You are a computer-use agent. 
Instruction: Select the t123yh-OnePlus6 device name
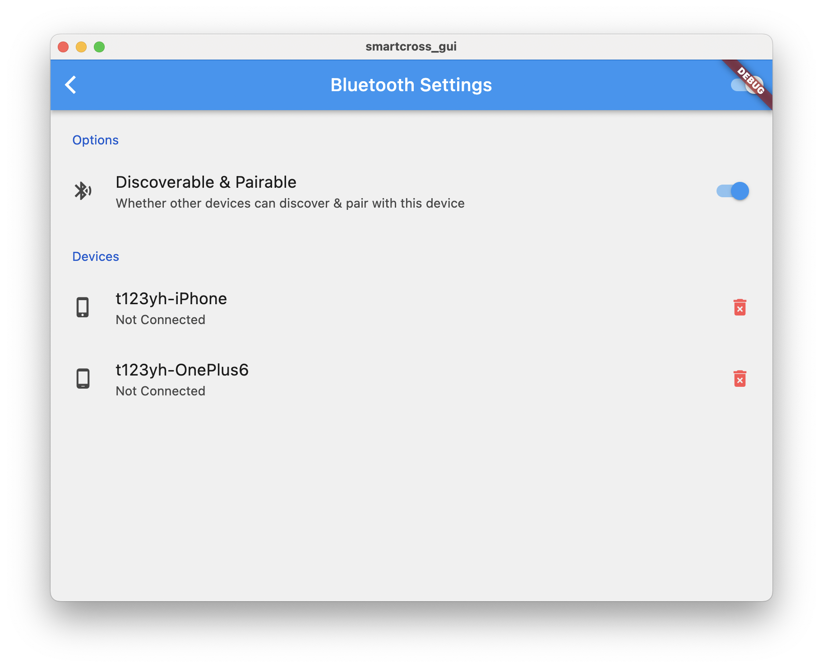tap(182, 370)
